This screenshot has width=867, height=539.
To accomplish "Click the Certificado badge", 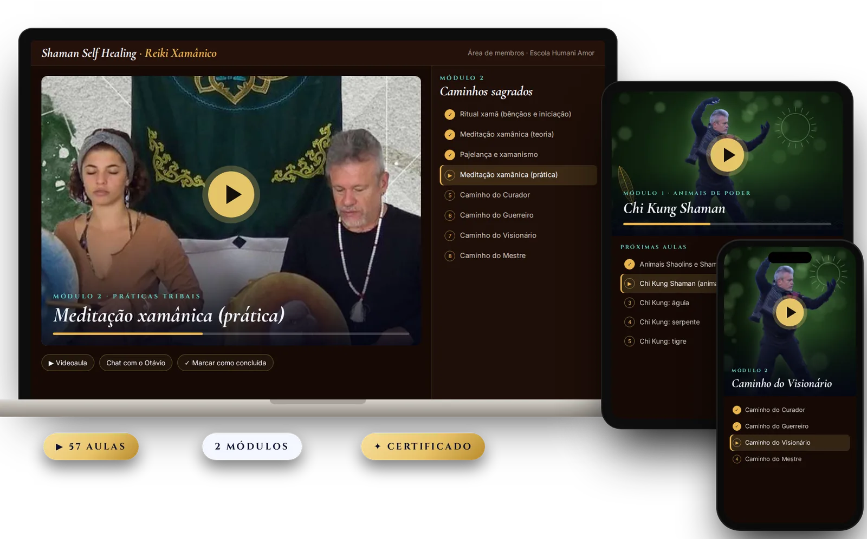I will click(423, 446).
